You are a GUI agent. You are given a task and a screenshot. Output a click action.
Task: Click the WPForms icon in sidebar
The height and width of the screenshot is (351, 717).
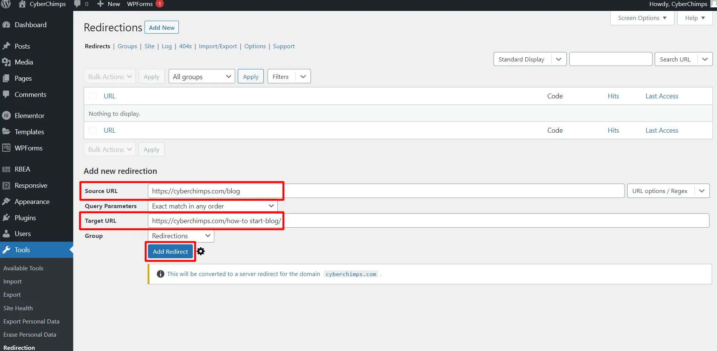(x=6, y=148)
